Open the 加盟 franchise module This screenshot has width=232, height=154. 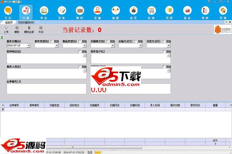116,12
